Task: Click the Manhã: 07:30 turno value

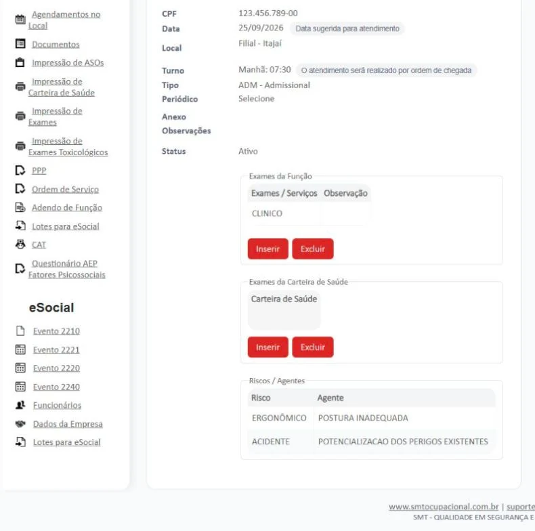Action: [x=264, y=70]
